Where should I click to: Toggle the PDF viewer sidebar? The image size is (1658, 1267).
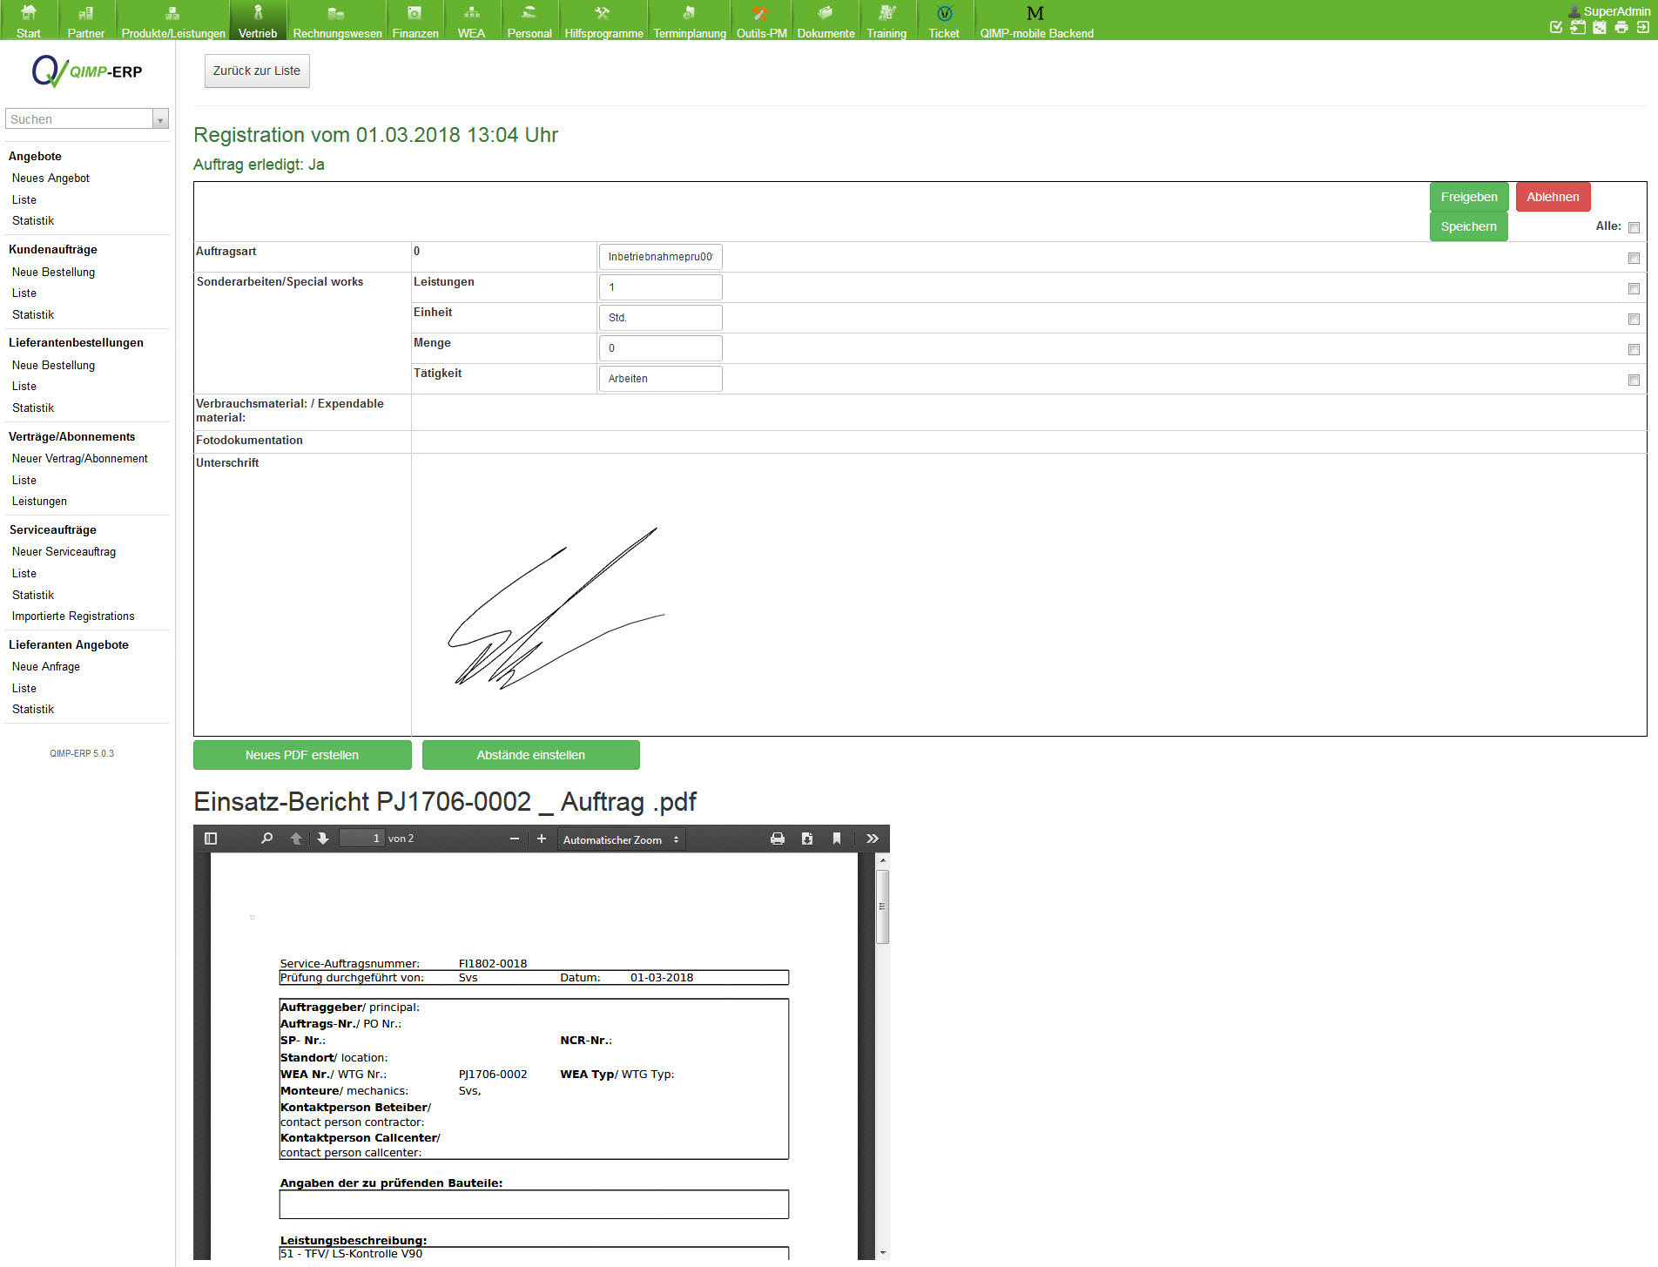click(210, 839)
